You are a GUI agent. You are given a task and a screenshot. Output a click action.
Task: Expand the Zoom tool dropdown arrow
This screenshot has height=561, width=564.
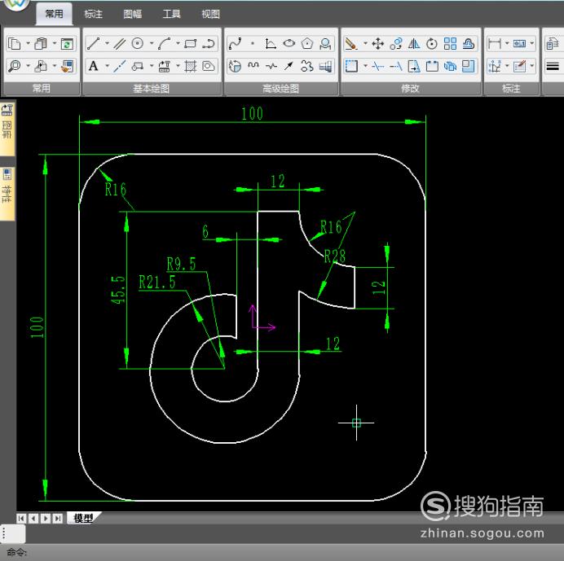[x=28, y=66]
